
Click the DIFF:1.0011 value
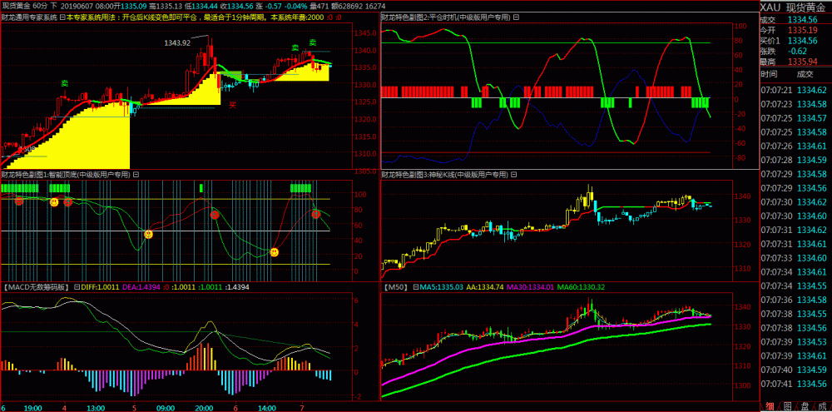(x=101, y=286)
